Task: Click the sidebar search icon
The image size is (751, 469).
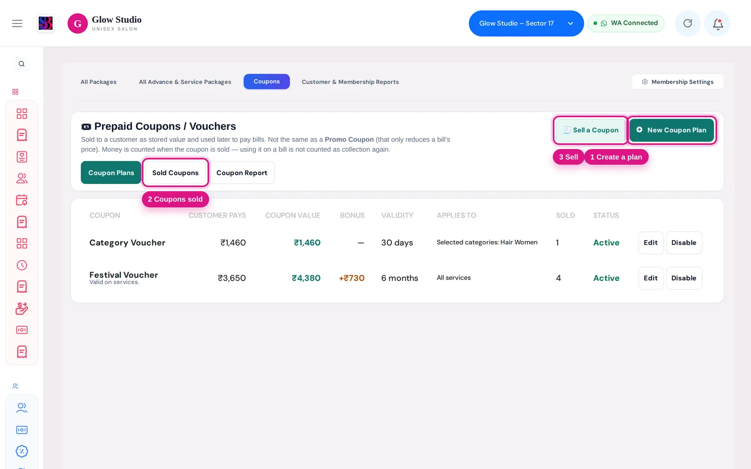Action: click(22, 64)
